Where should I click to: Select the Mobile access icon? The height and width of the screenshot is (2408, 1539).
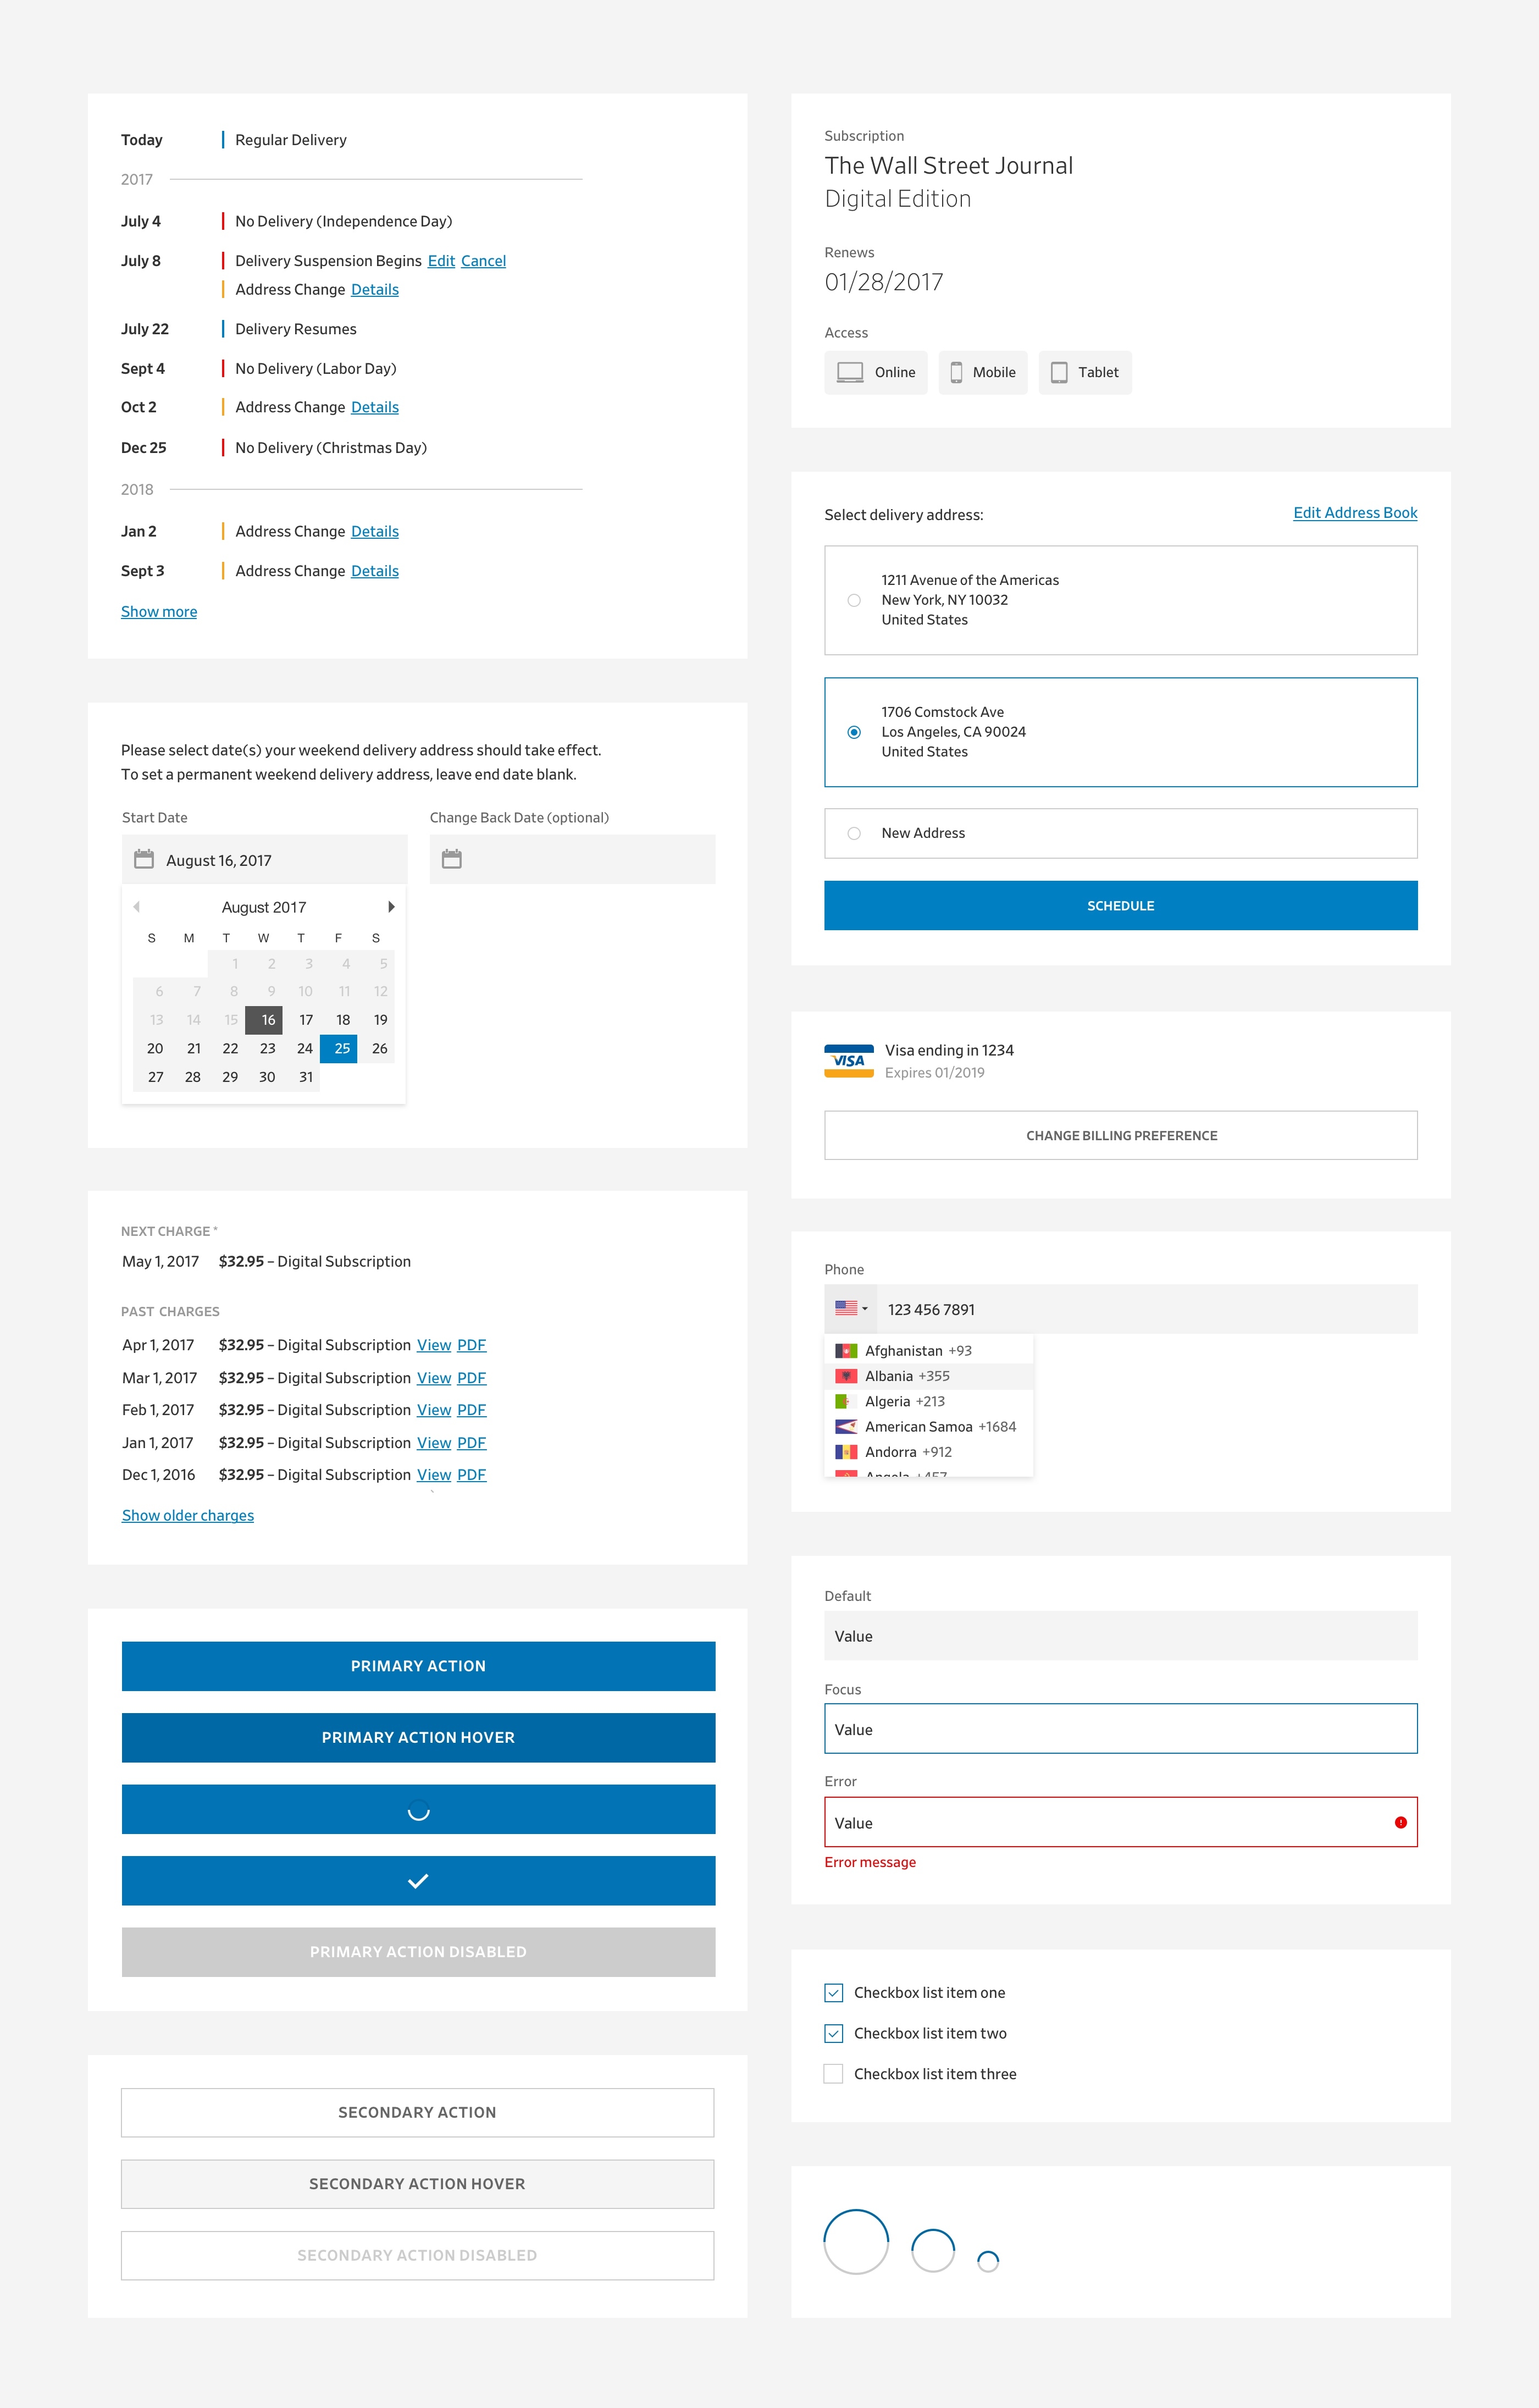(955, 372)
